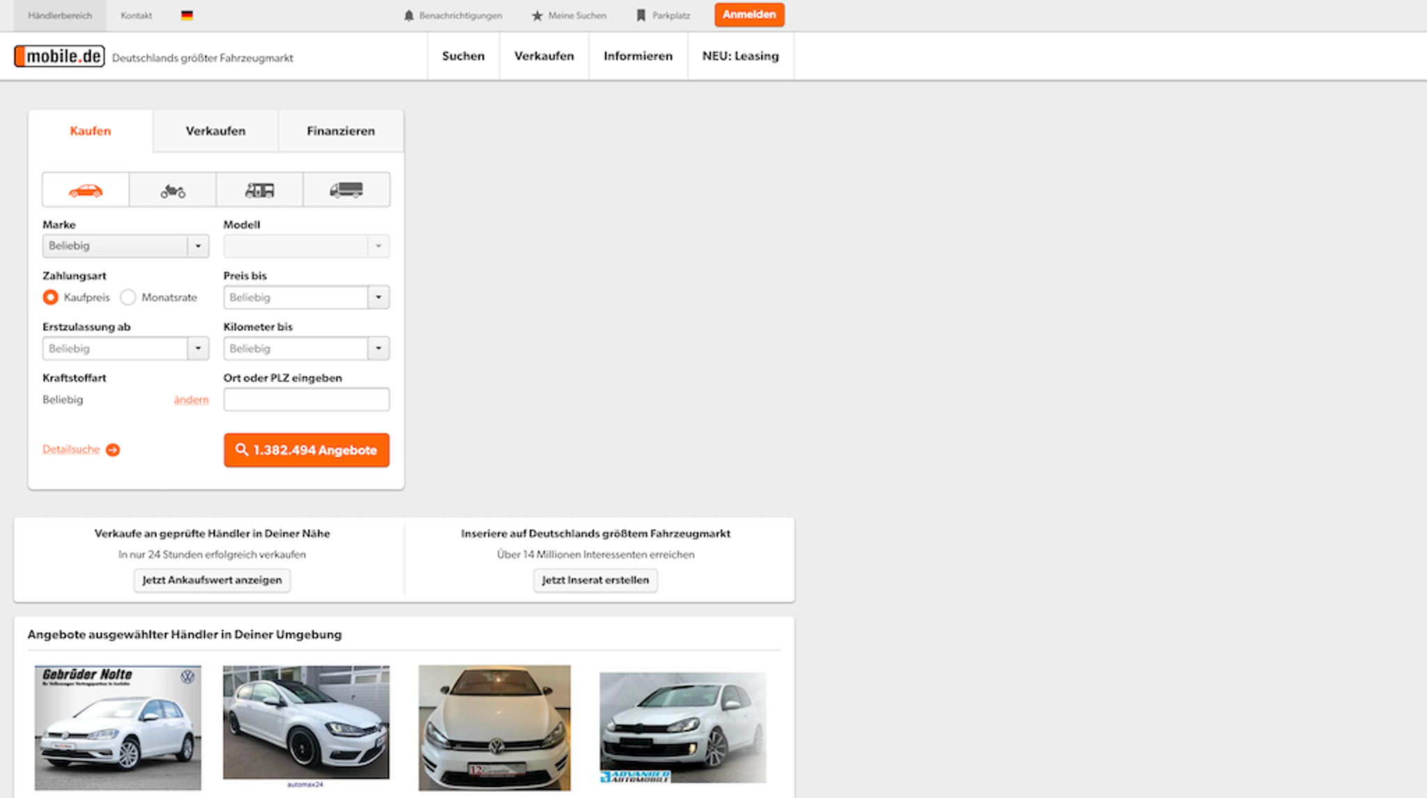Click the German flag language icon

click(187, 15)
